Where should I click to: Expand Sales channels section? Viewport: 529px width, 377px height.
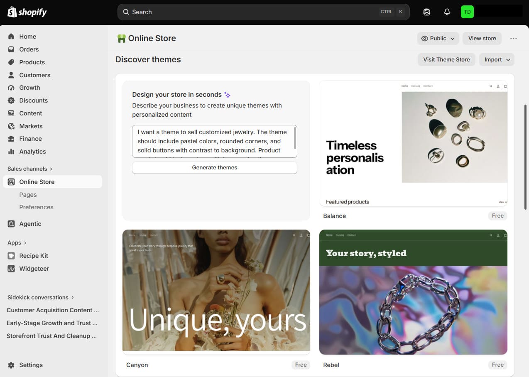[x=30, y=169]
